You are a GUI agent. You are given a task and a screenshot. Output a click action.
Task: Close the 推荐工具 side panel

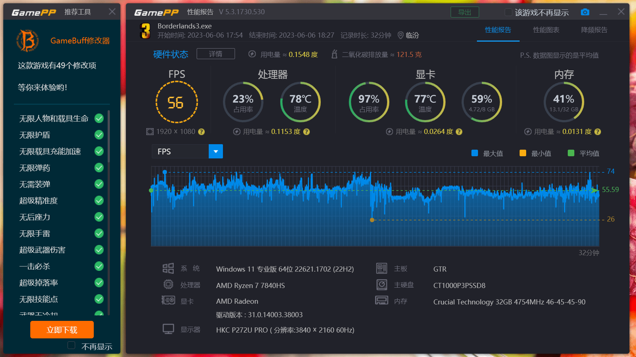click(112, 12)
